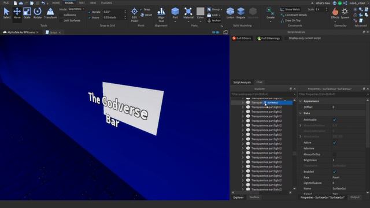Enable the Collisions checkbox
Screen dimensions: 370x208
tap(61, 15)
